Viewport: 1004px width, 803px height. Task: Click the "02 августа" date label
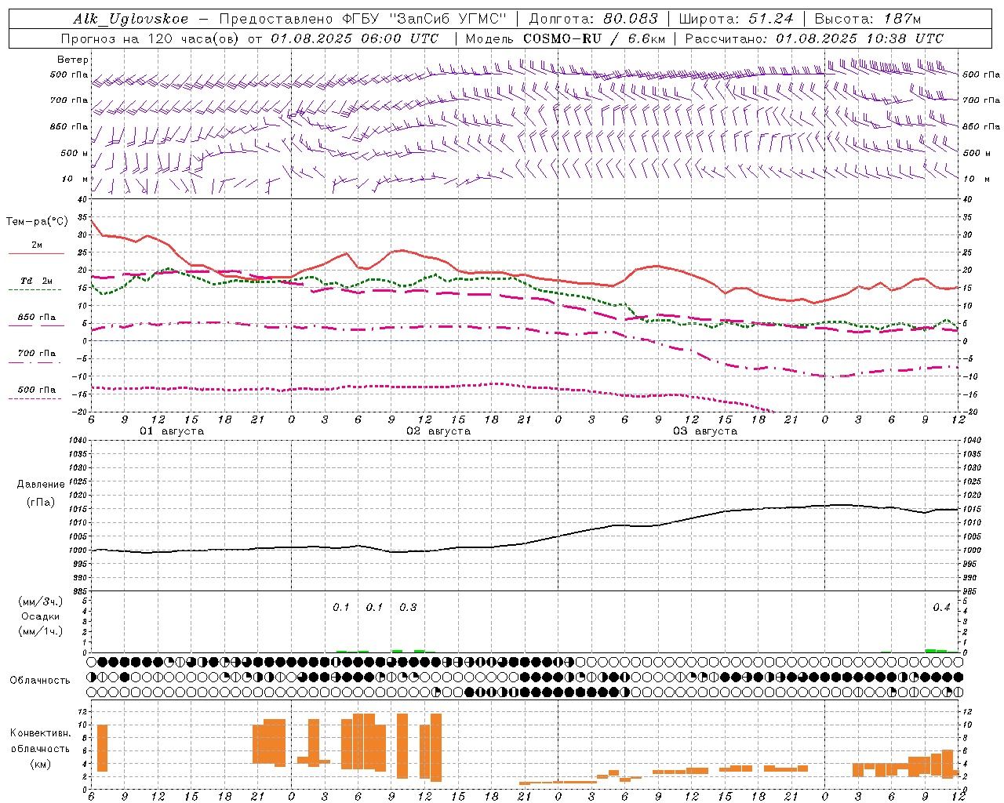[438, 431]
